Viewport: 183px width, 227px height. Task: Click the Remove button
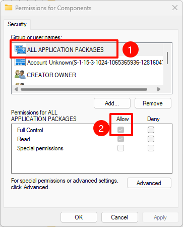153,103
